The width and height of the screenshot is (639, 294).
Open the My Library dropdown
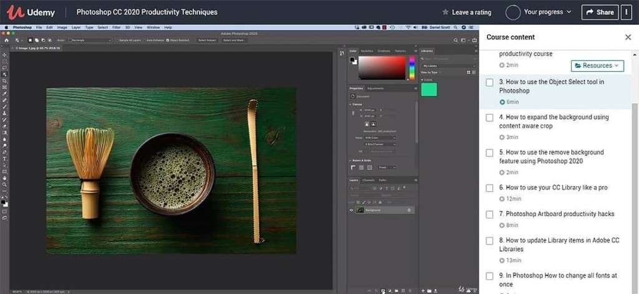448,66
